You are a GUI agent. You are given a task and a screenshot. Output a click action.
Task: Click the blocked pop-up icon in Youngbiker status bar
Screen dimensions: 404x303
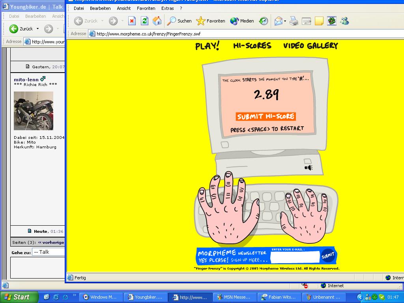tap(305, 286)
